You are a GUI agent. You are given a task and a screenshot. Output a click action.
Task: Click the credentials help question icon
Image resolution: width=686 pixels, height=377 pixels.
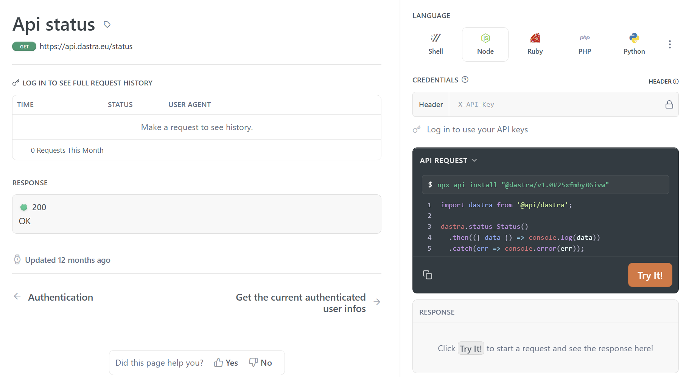coord(465,79)
